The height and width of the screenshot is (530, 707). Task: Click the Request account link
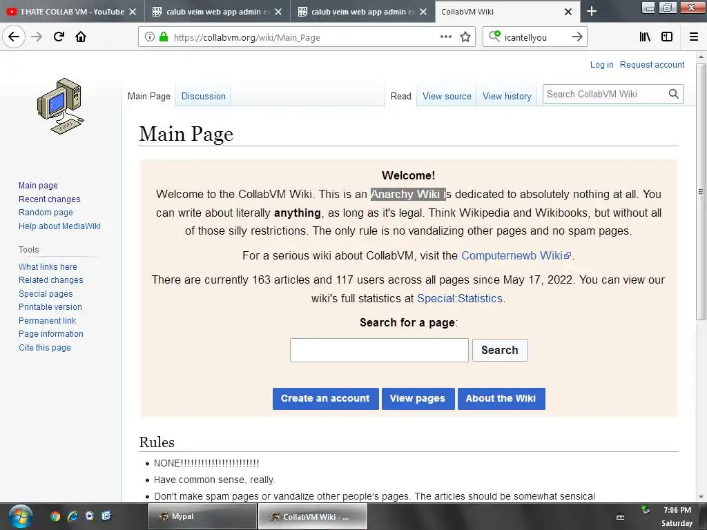click(x=652, y=64)
